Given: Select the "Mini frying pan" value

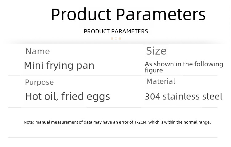Looking at the screenshot, I should tap(59, 65).
